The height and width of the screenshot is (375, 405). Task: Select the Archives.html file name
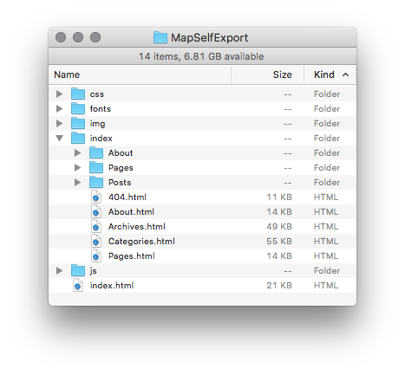click(x=137, y=227)
